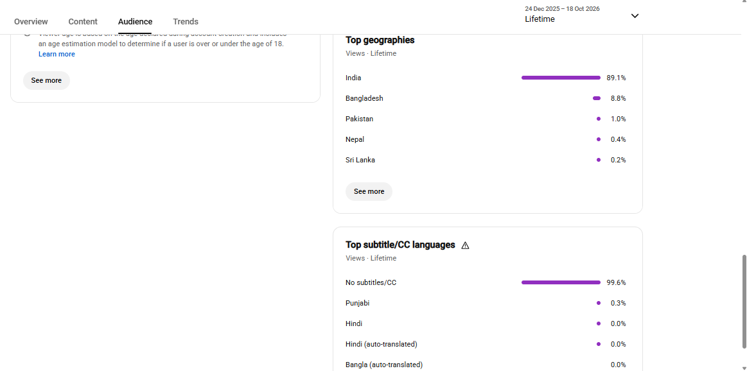Click the Punjabi row dot indicator
Viewport: 747px width, 371px height.
599,303
